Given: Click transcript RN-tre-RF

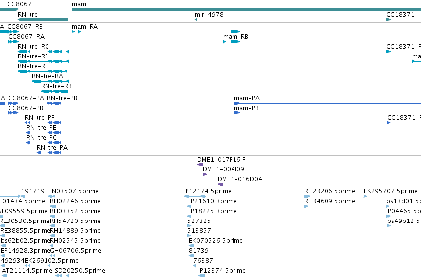Looking at the screenshot, I should pos(33,56).
